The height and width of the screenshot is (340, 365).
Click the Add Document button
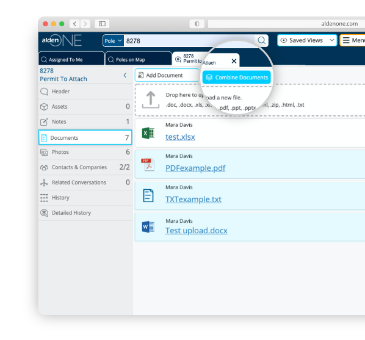tap(167, 75)
